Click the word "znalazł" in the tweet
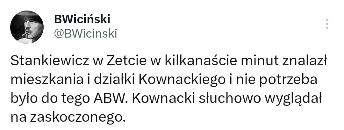Screen dimensions: 344x130 coord(305,61)
